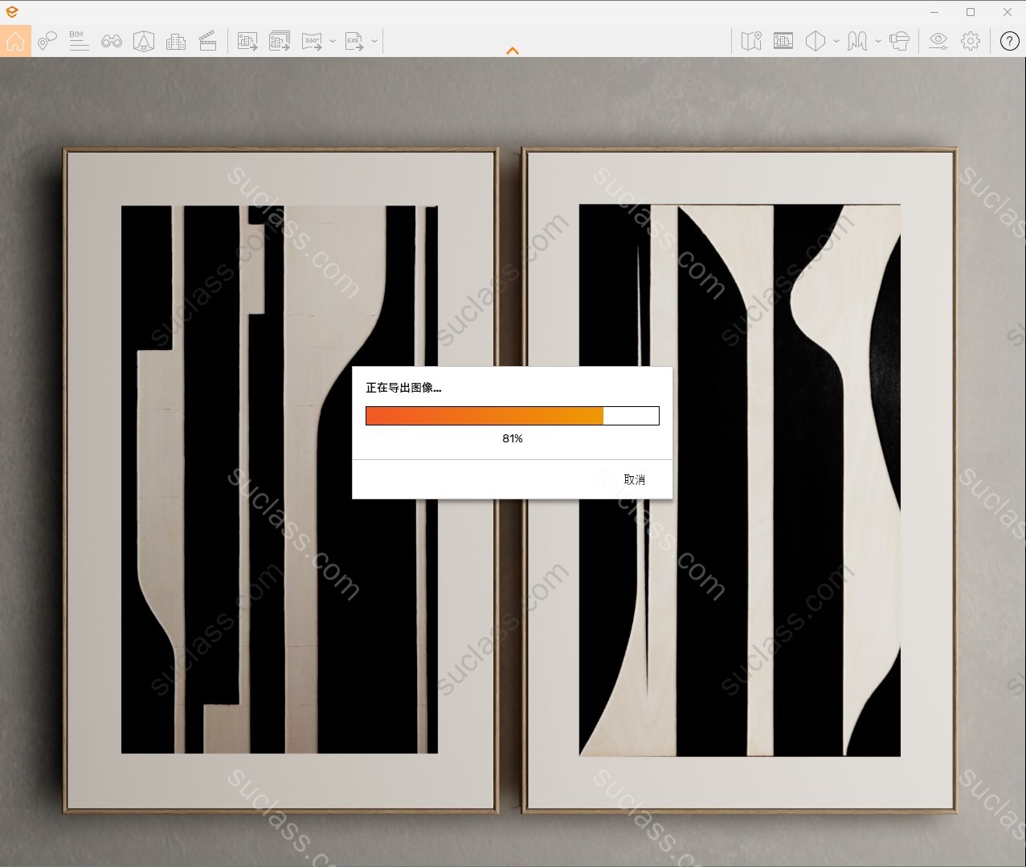
Task: Open the Help question mark
Action: tap(1009, 41)
